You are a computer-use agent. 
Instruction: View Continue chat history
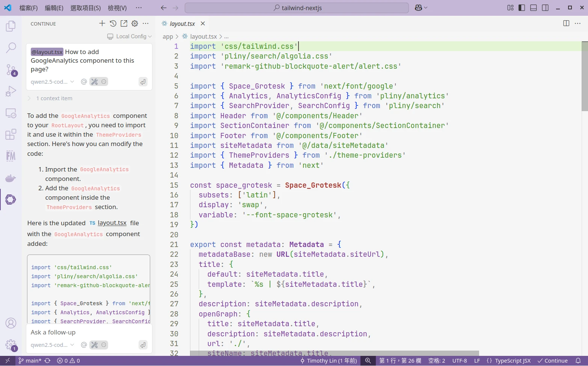pos(113,24)
